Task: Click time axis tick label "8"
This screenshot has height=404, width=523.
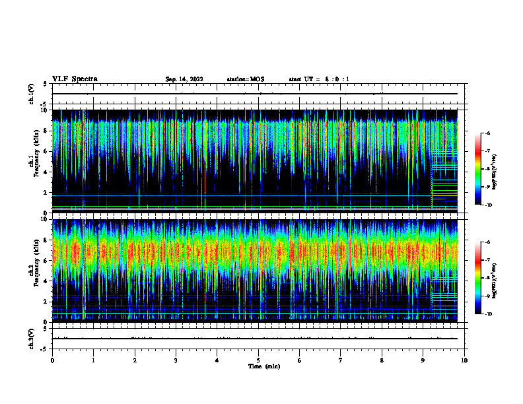Action: pyautogui.click(x=382, y=360)
